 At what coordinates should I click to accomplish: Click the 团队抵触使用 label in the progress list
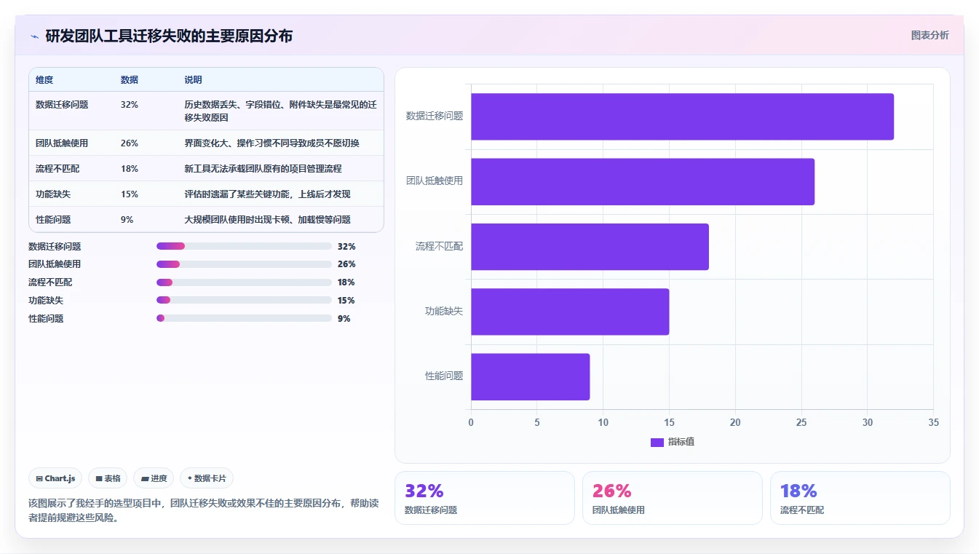(x=55, y=264)
